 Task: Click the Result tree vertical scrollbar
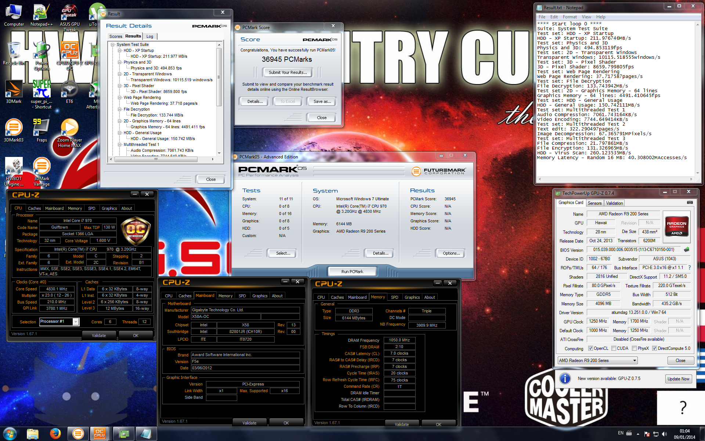point(219,99)
